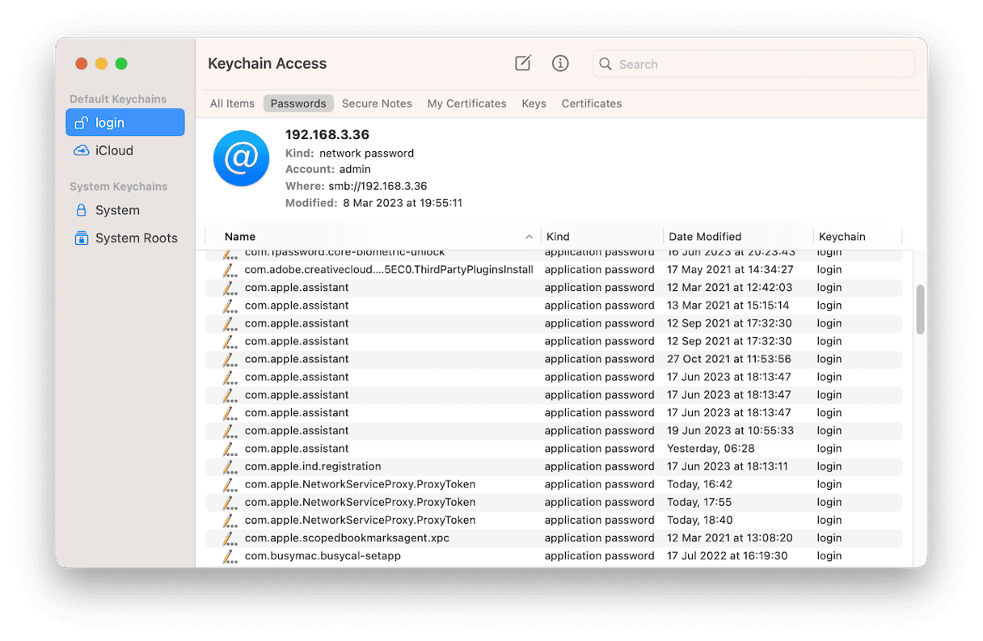Open the new keychain item pencil icon
The image size is (983, 641).
point(522,63)
